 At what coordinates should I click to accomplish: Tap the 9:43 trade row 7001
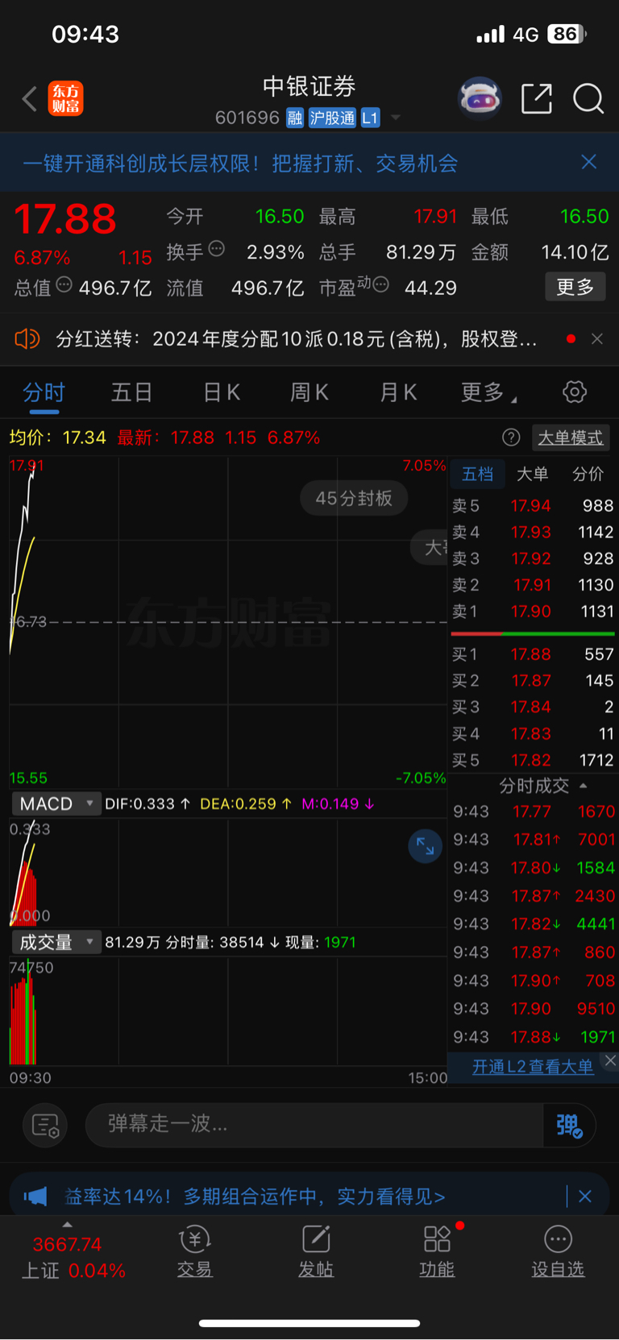[x=534, y=840]
